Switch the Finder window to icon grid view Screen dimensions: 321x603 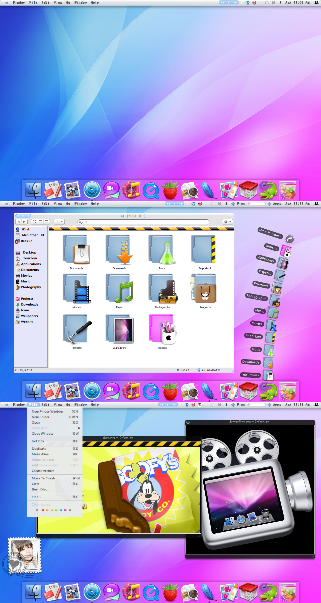[34, 222]
